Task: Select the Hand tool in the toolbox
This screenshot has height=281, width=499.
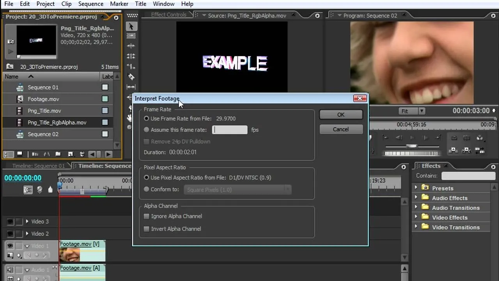Action: coord(130,117)
